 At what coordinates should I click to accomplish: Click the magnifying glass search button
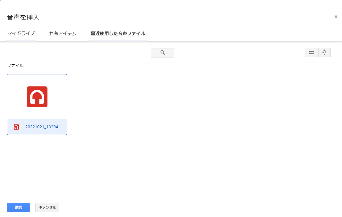163,53
